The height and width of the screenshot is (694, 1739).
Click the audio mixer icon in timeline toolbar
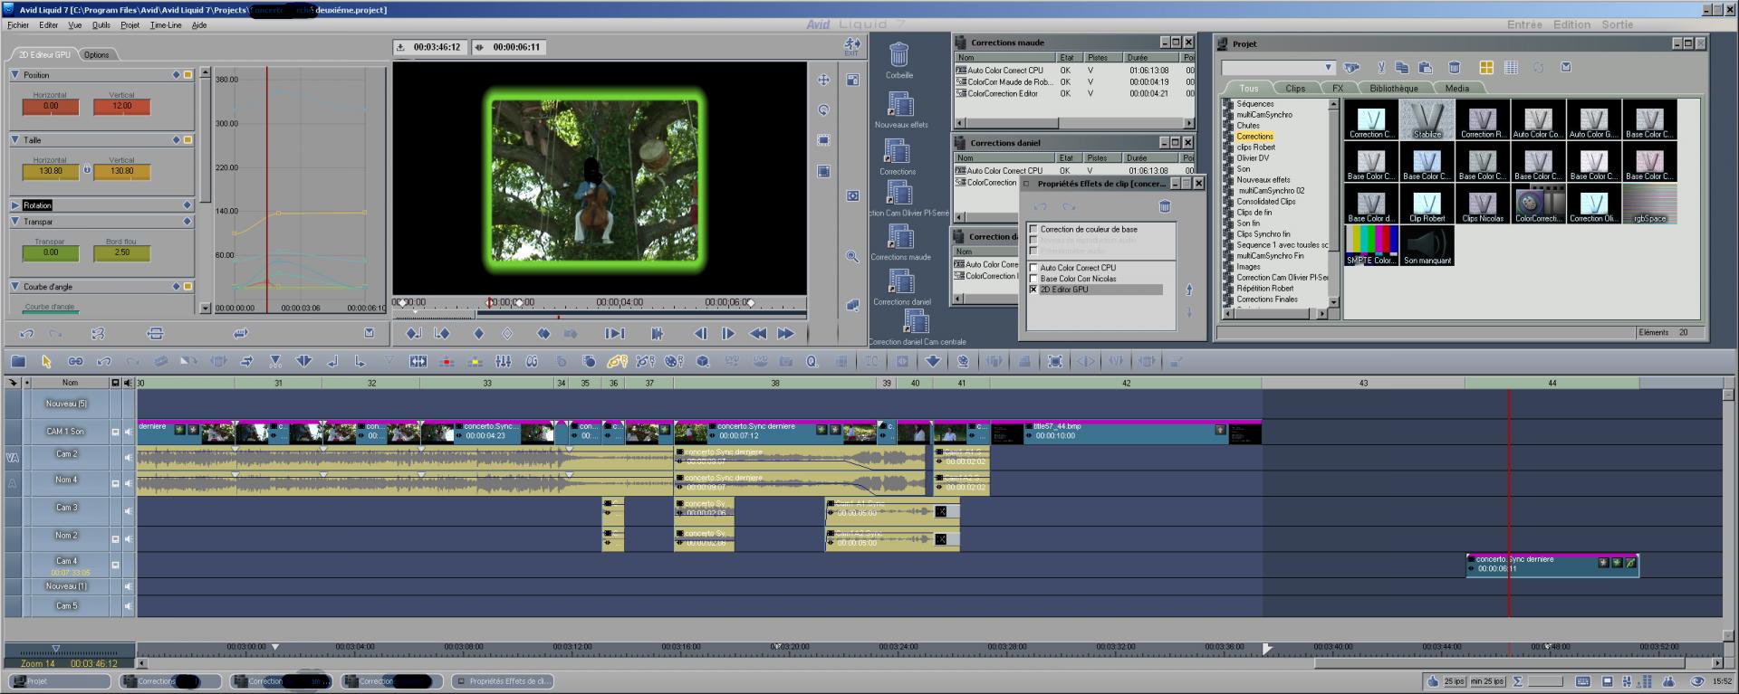point(504,362)
